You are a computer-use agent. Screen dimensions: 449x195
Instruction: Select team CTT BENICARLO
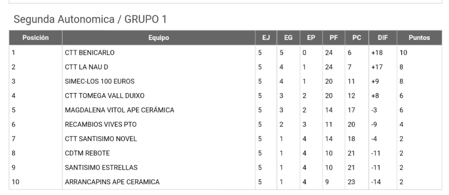89,53
